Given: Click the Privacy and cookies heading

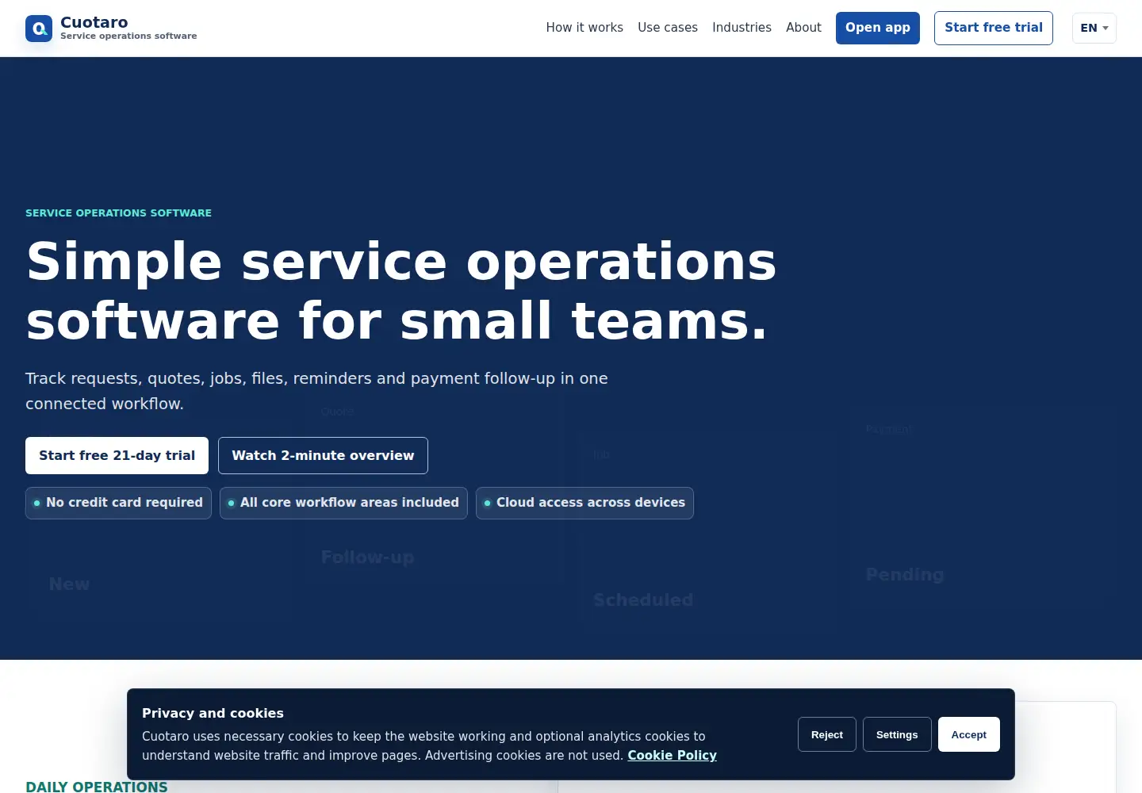Looking at the screenshot, I should [213, 713].
